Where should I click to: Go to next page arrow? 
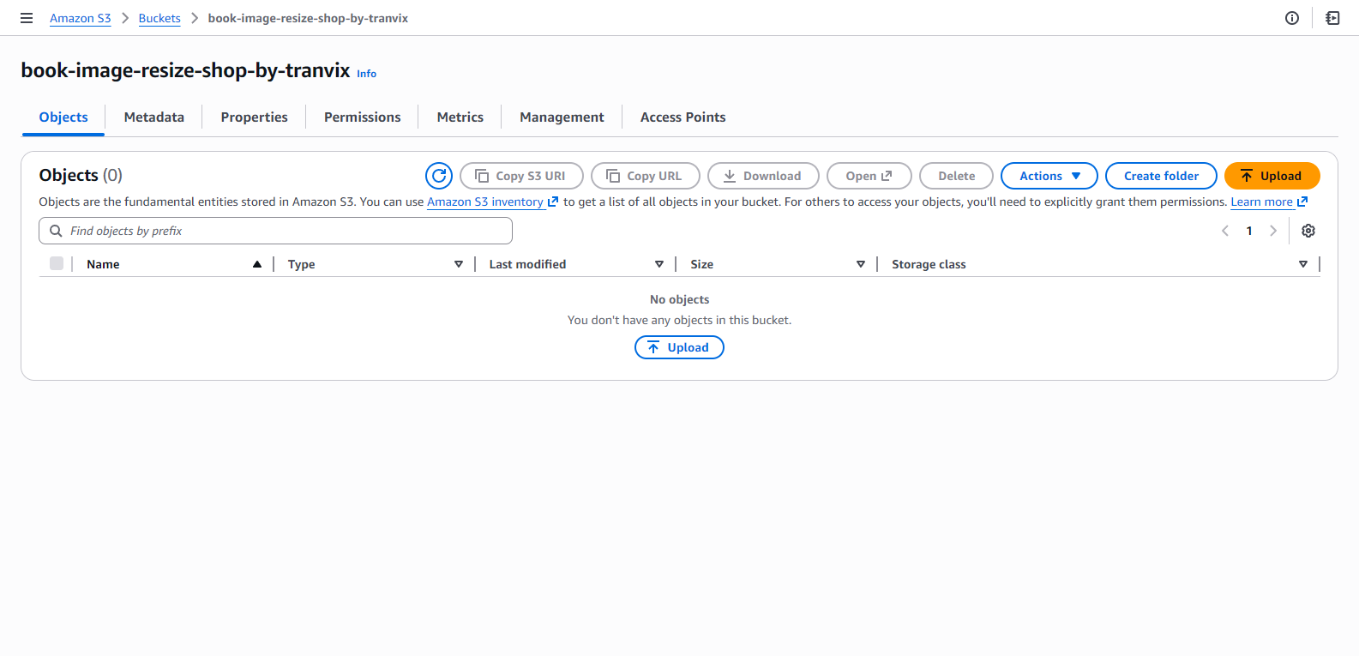(1273, 231)
